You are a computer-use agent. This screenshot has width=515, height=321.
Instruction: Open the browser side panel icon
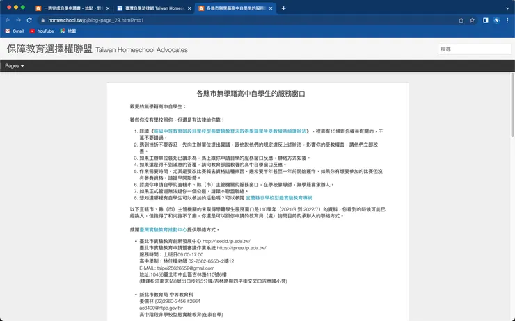486,20
